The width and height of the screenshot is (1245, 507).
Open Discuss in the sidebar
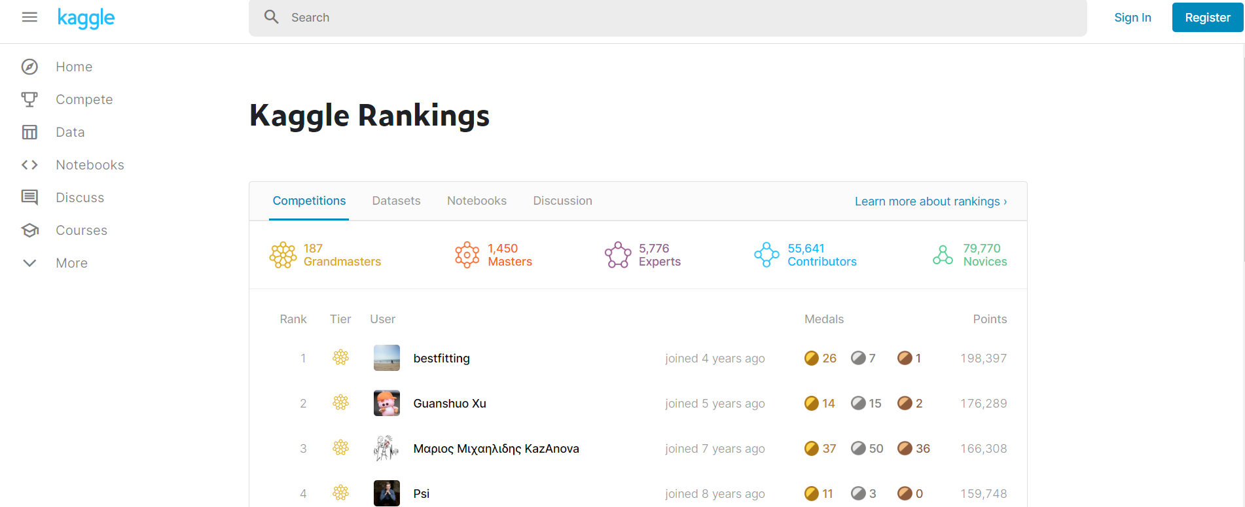tap(80, 198)
